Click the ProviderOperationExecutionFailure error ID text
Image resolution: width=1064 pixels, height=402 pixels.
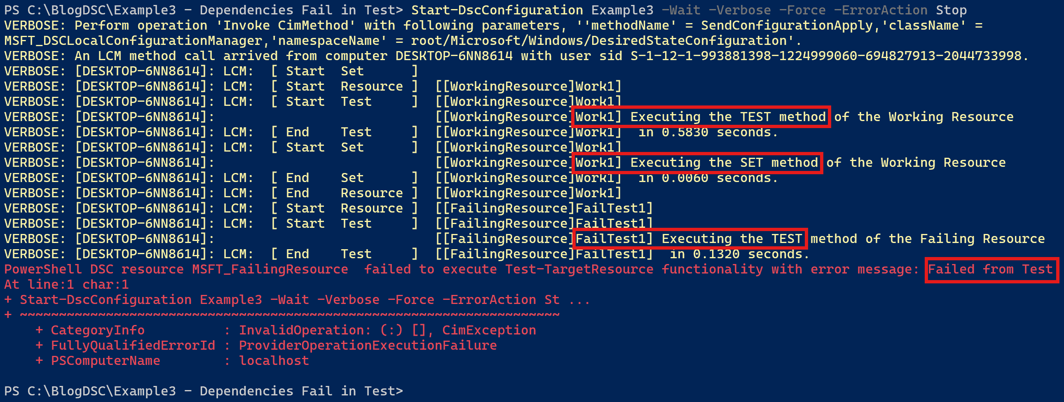[368, 346]
